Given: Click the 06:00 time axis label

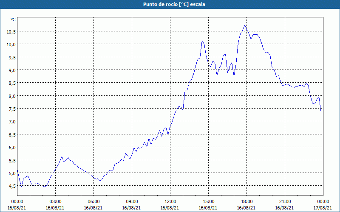Looking at the screenshot, I should pyautogui.click(x=93, y=202).
